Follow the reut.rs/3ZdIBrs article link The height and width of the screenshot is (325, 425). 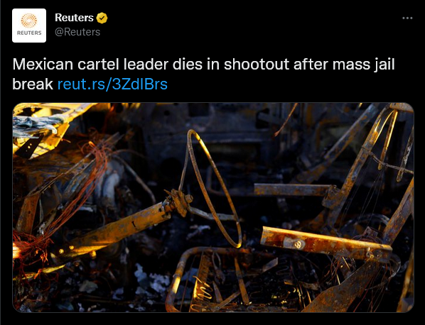112,84
